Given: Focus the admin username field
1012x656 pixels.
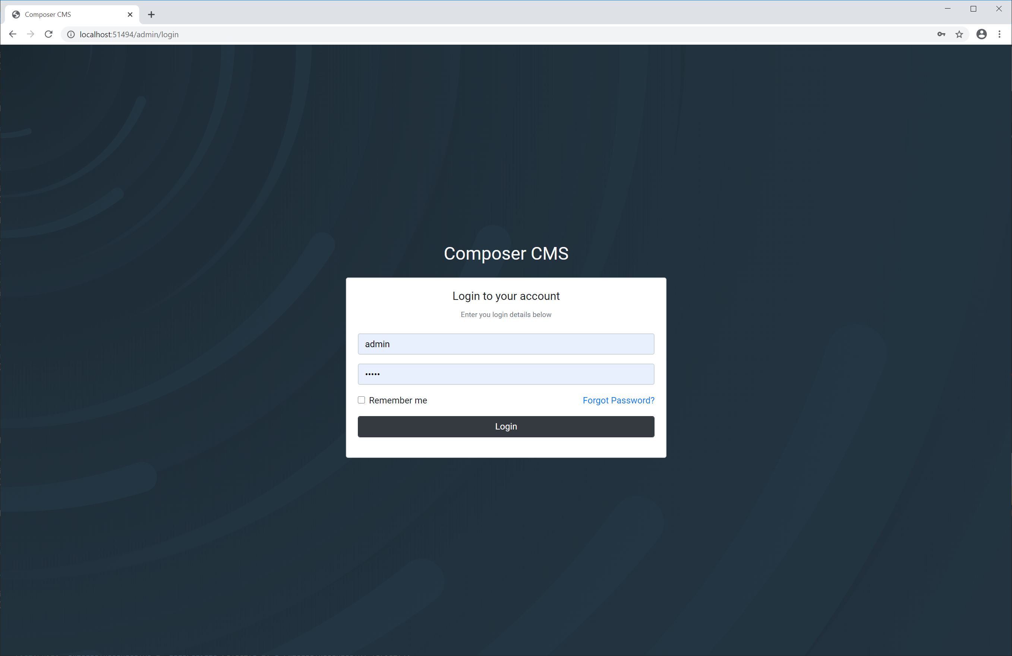Looking at the screenshot, I should 505,344.
